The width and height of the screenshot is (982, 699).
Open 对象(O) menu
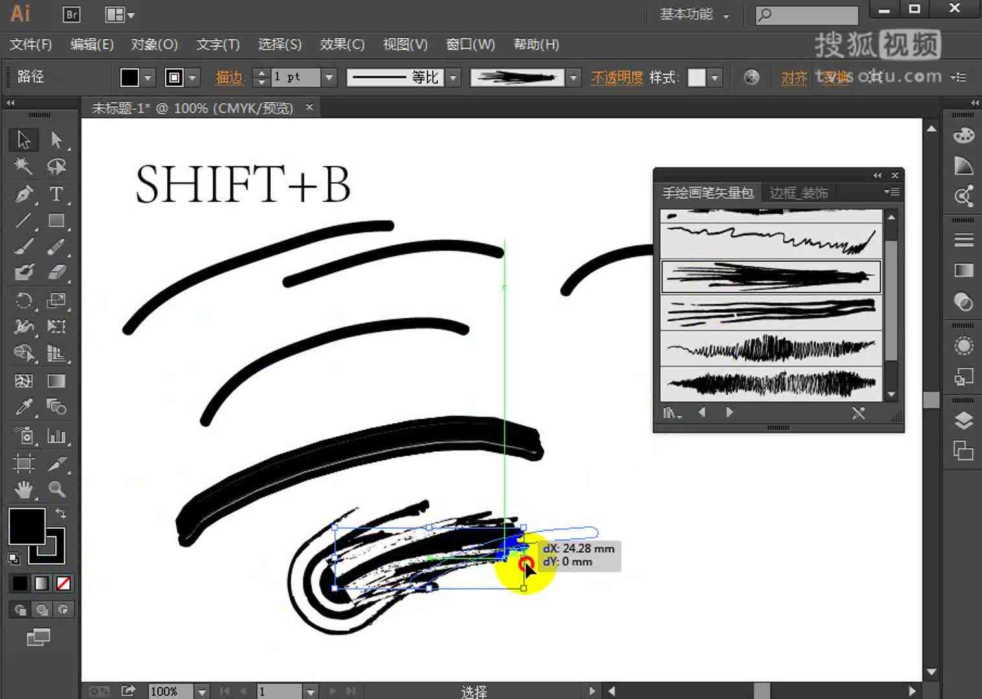[154, 44]
